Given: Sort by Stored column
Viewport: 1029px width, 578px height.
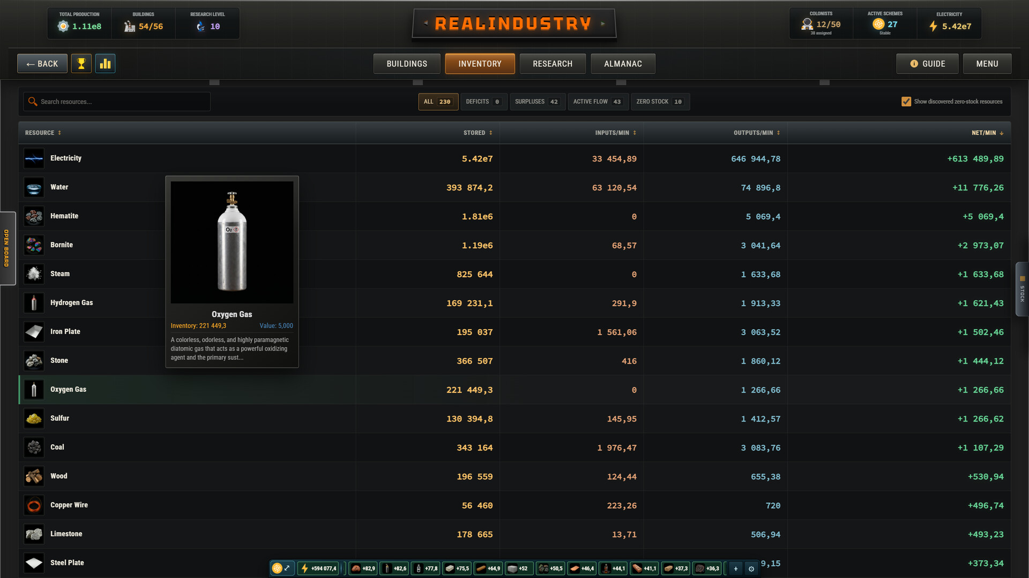Looking at the screenshot, I should (x=478, y=133).
